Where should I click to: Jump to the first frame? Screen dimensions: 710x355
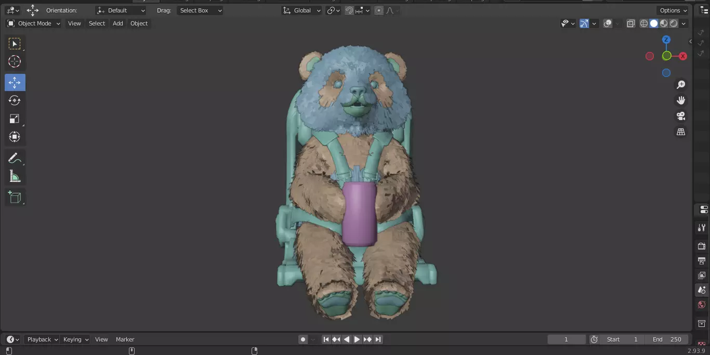pyautogui.click(x=326, y=339)
